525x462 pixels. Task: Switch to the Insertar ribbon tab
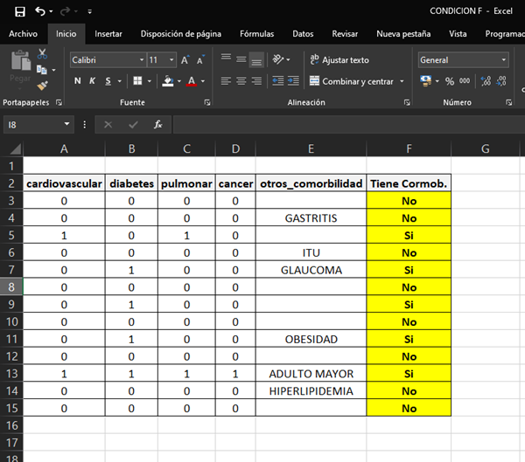tap(108, 34)
